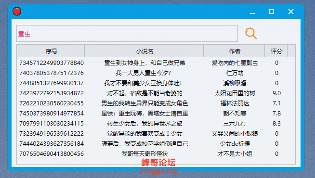Focus the search field containing 重生

point(127,34)
